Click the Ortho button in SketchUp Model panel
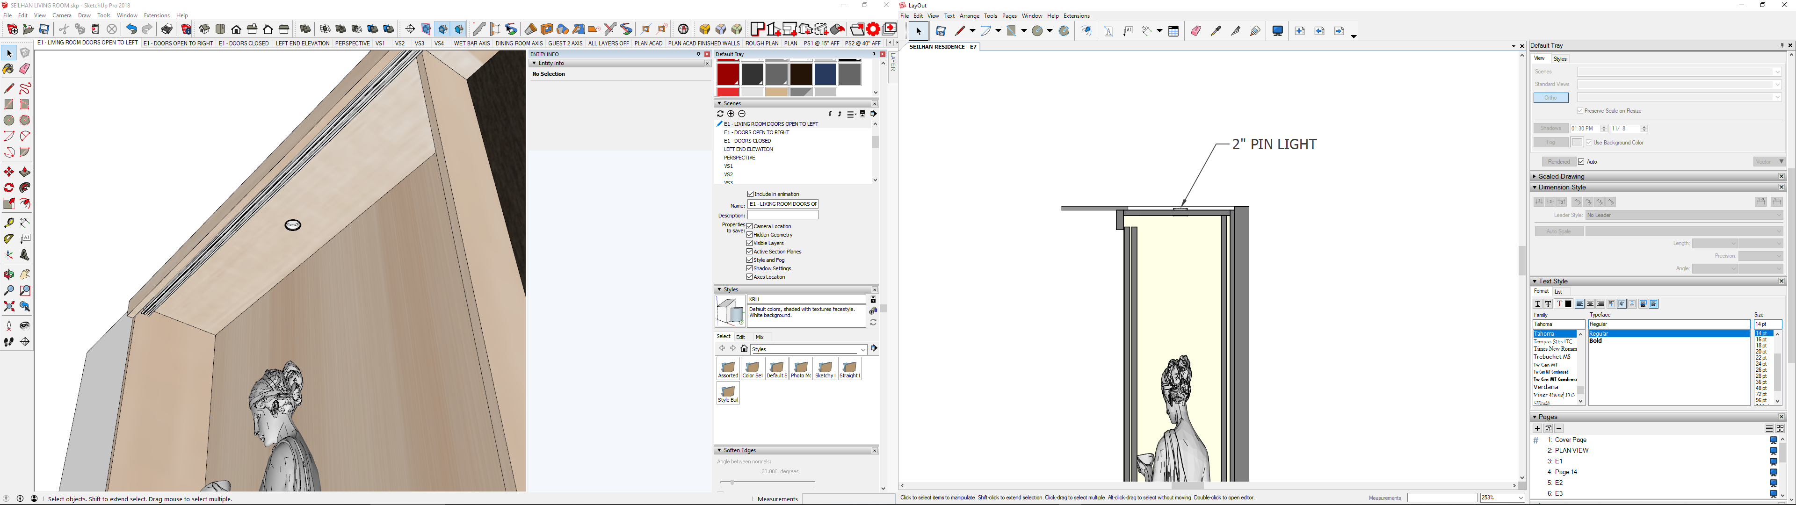This screenshot has width=1796, height=505. pos(1550,98)
